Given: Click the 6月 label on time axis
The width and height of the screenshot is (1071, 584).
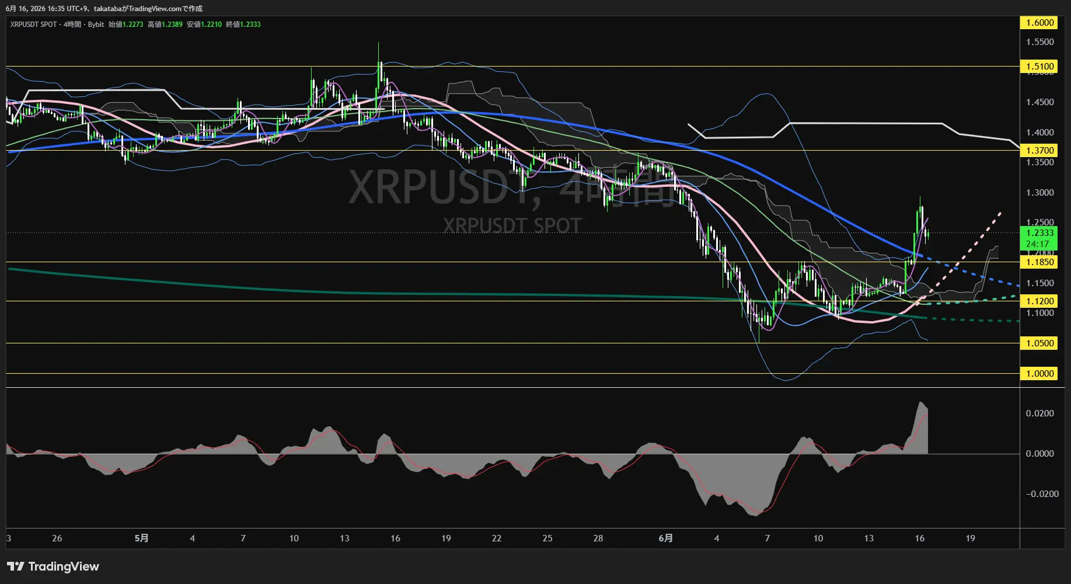Looking at the screenshot, I should coord(666,538).
